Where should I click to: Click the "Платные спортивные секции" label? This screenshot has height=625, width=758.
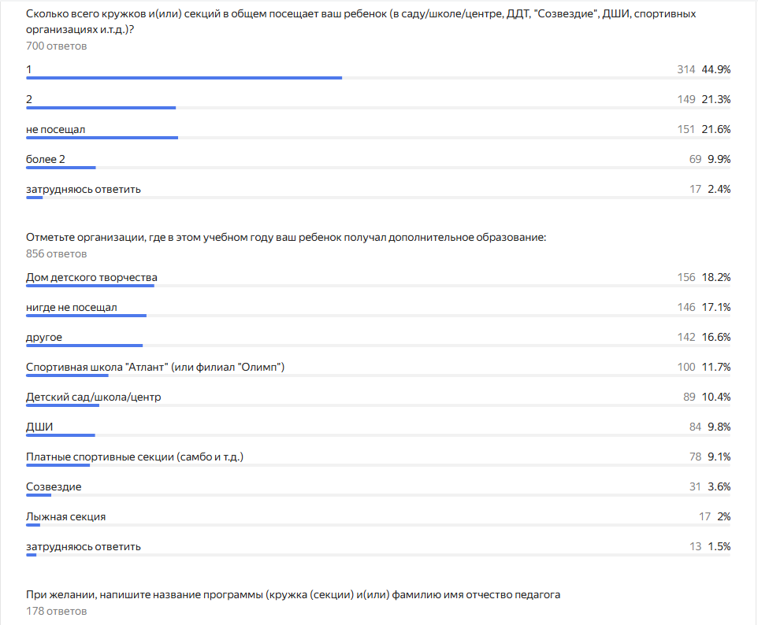click(134, 457)
